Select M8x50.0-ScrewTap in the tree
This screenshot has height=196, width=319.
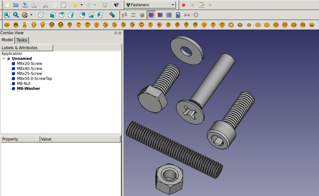click(34, 78)
